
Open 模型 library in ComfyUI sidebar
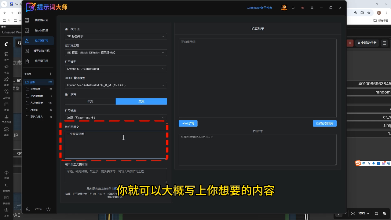pyautogui.click(x=6, y=81)
